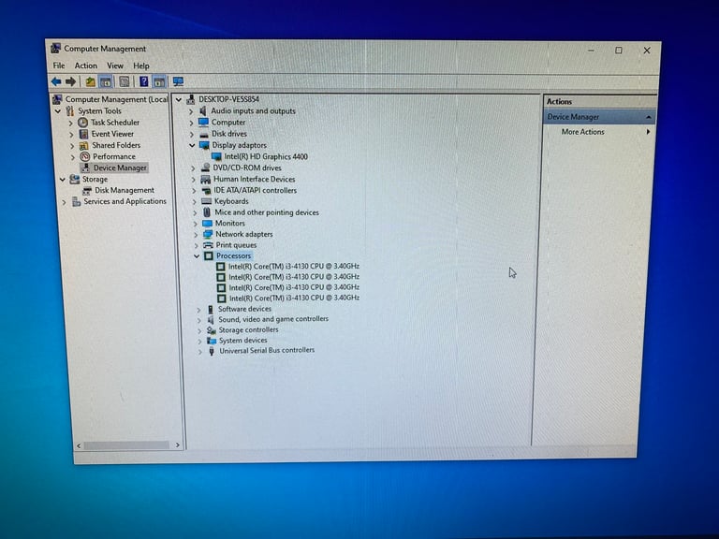Maximize the Computer Management window
719x539 pixels.
point(619,51)
